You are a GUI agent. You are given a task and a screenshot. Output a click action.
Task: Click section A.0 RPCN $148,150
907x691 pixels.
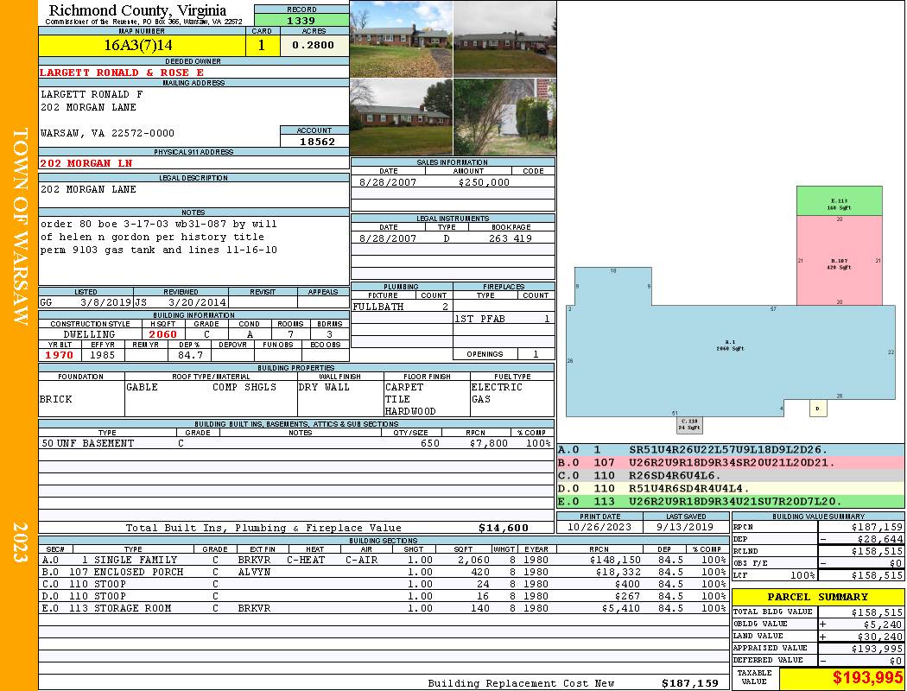coord(616,560)
